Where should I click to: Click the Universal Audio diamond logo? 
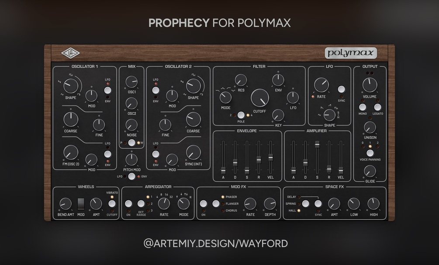point(71,53)
